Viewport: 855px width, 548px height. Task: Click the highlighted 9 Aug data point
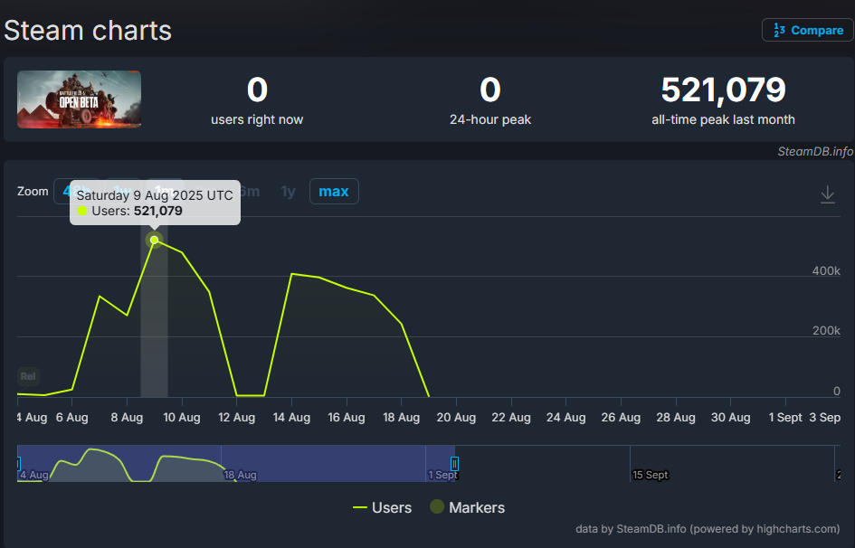pyautogui.click(x=154, y=240)
